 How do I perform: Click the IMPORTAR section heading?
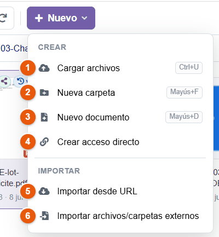coord(59,171)
